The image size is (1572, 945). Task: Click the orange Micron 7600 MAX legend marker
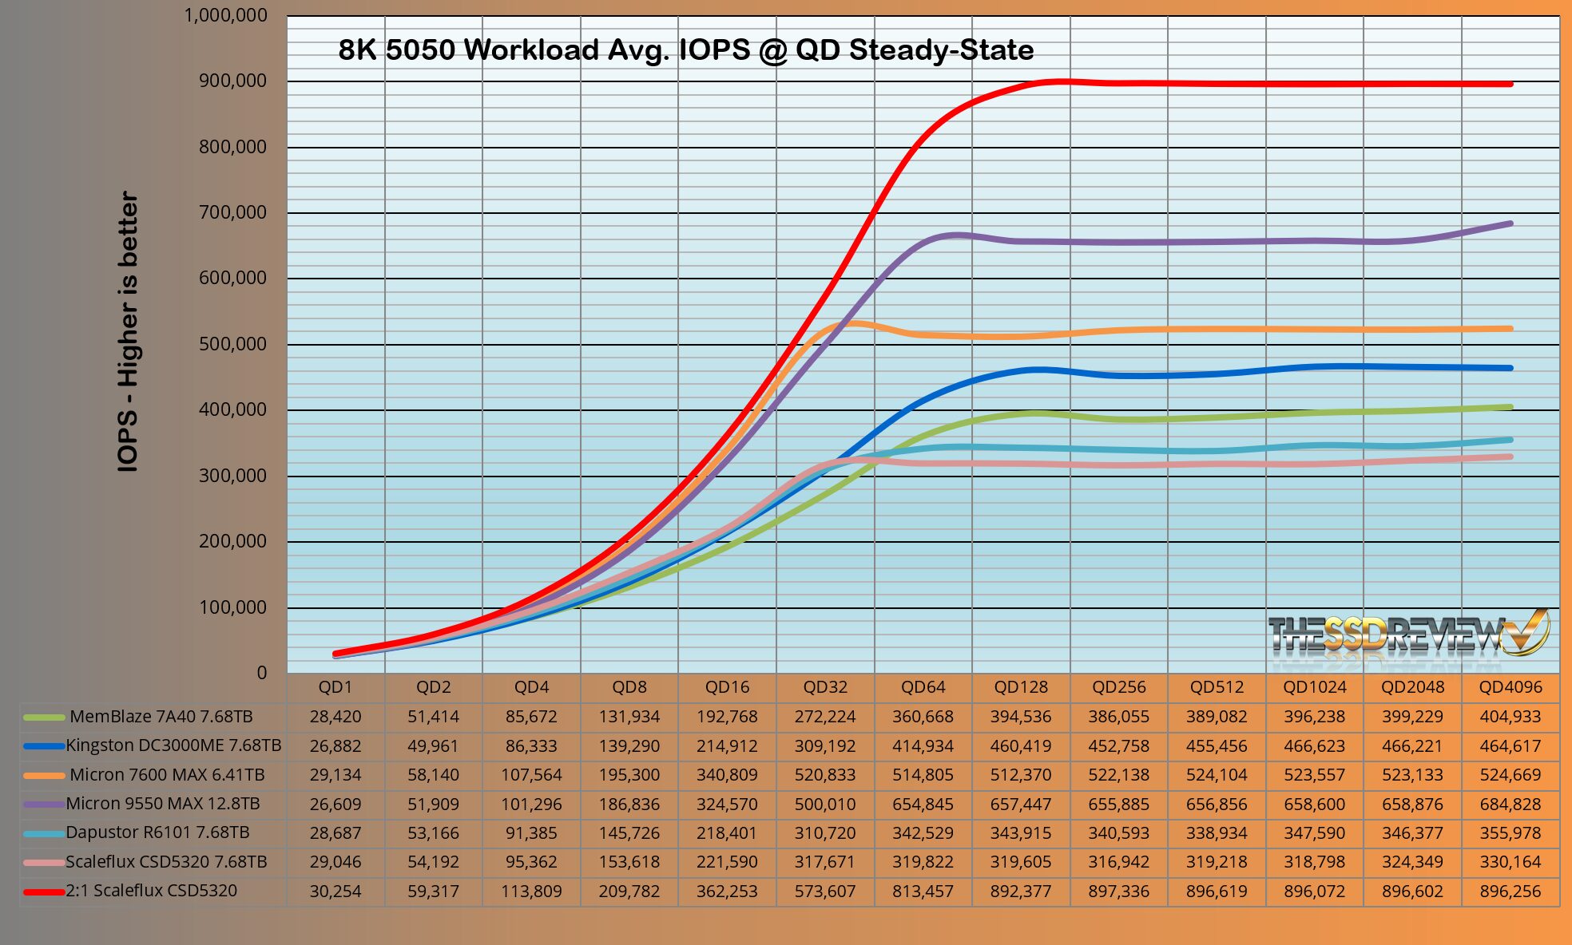[x=43, y=775]
